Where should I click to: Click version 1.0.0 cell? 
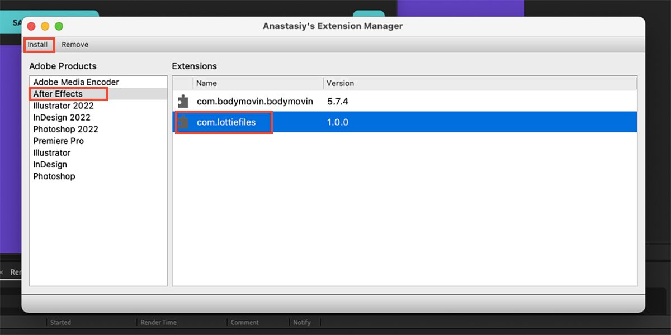pyautogui.click(x=338, y=122)
